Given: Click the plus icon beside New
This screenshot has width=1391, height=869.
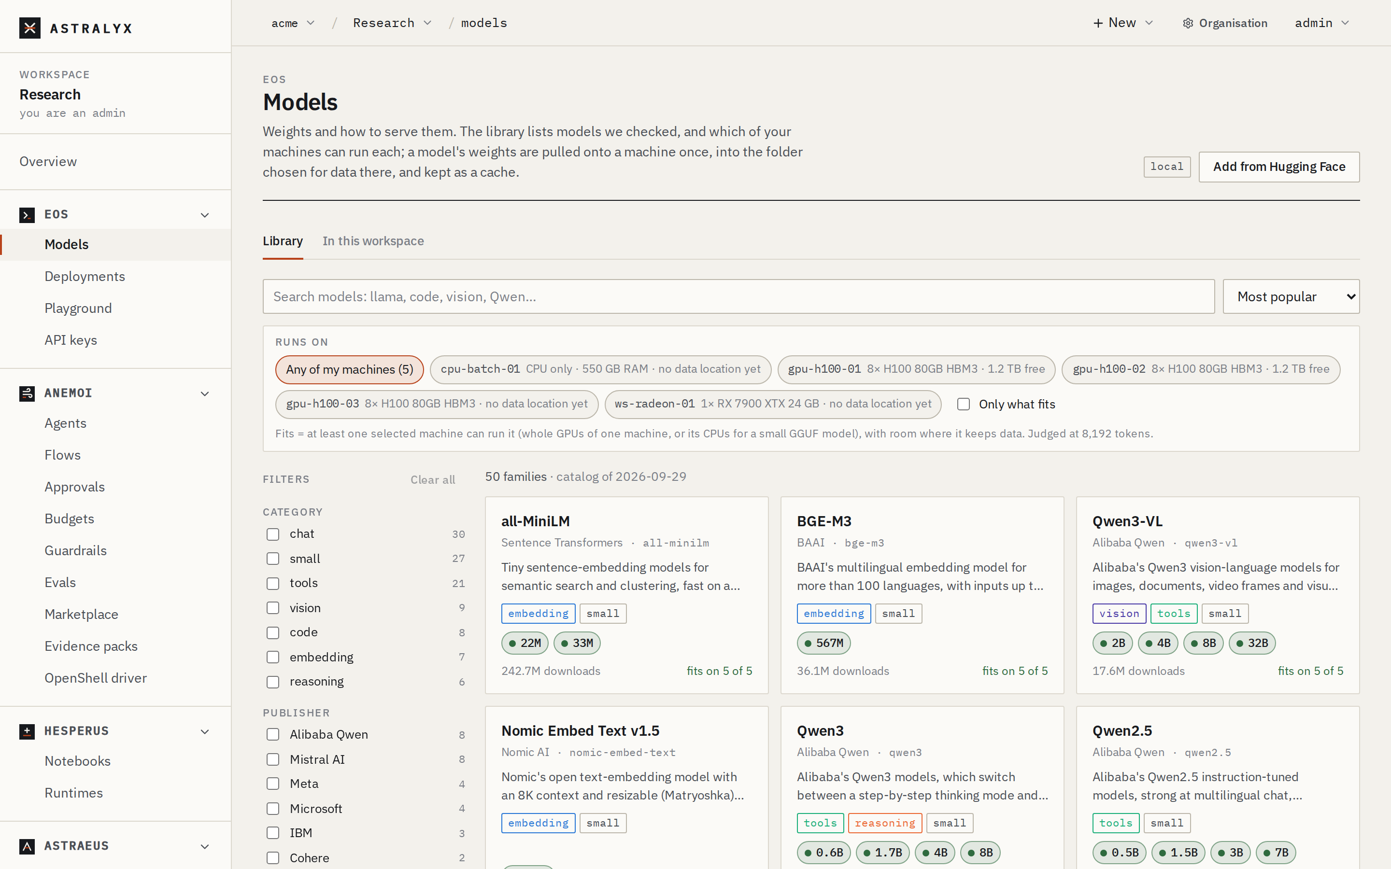Looking at the screenshot, I should click(x=1098, y=24).
